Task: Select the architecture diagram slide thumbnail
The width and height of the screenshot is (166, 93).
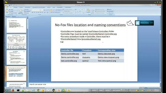Action: pos(16,41)
